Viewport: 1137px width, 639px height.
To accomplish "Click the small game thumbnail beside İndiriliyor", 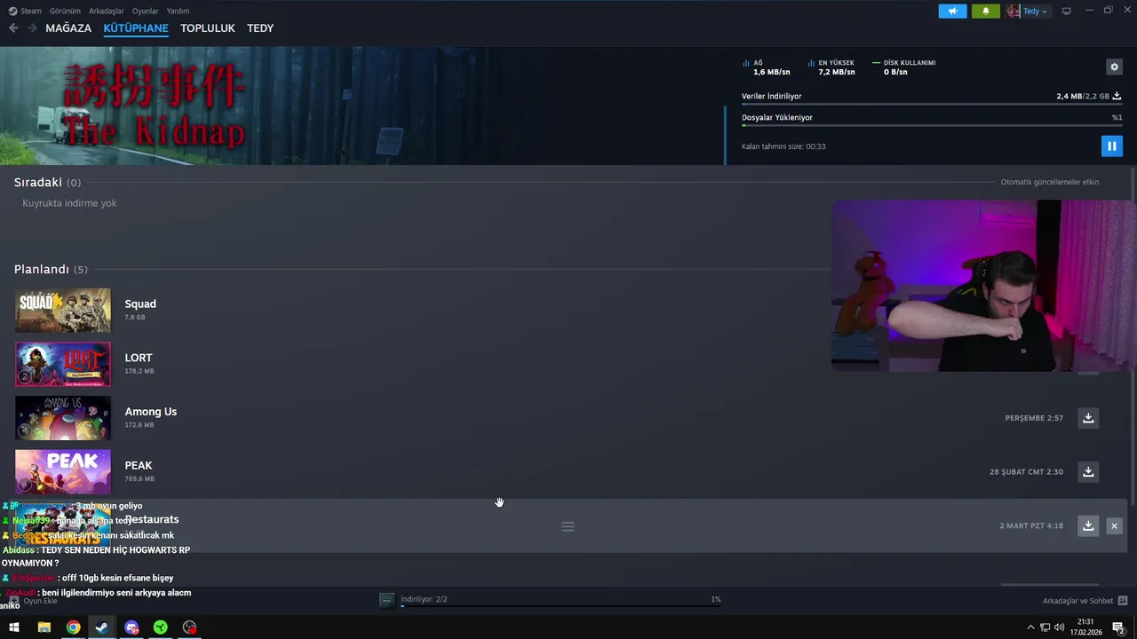I will (x=386, y=600).
